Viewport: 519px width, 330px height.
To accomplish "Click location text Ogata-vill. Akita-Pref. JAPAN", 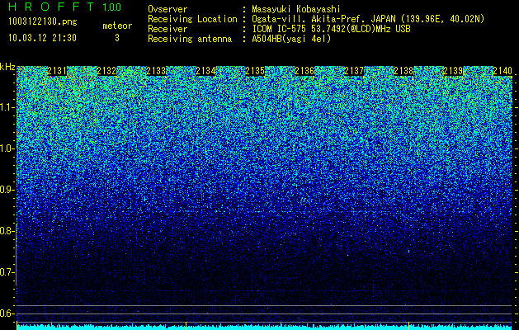I will tap(323, 19).
